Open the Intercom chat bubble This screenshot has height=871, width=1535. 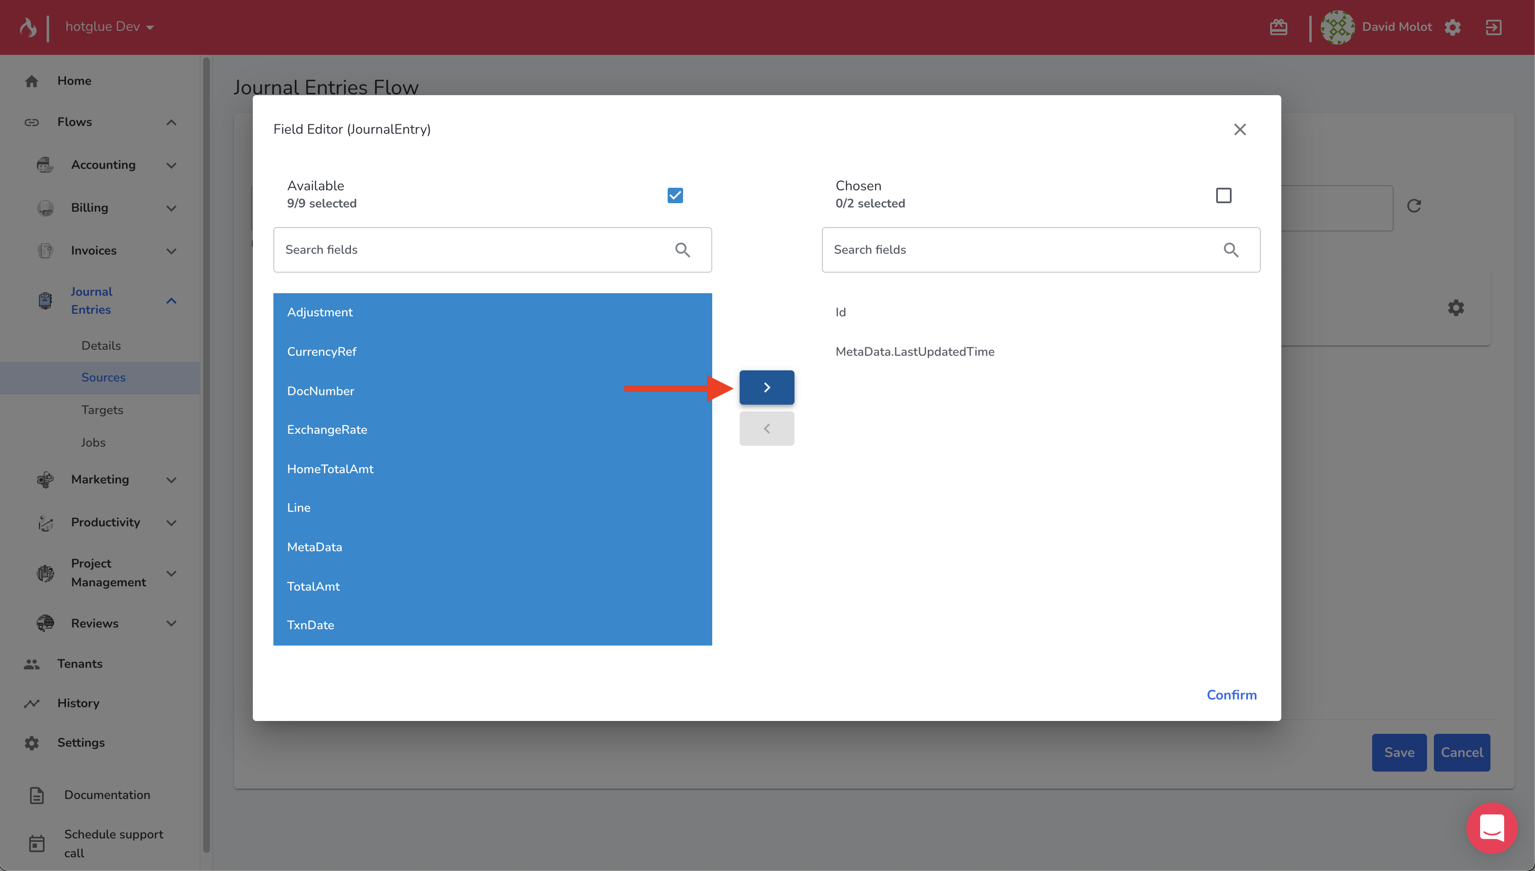(x=1491, y=828)
